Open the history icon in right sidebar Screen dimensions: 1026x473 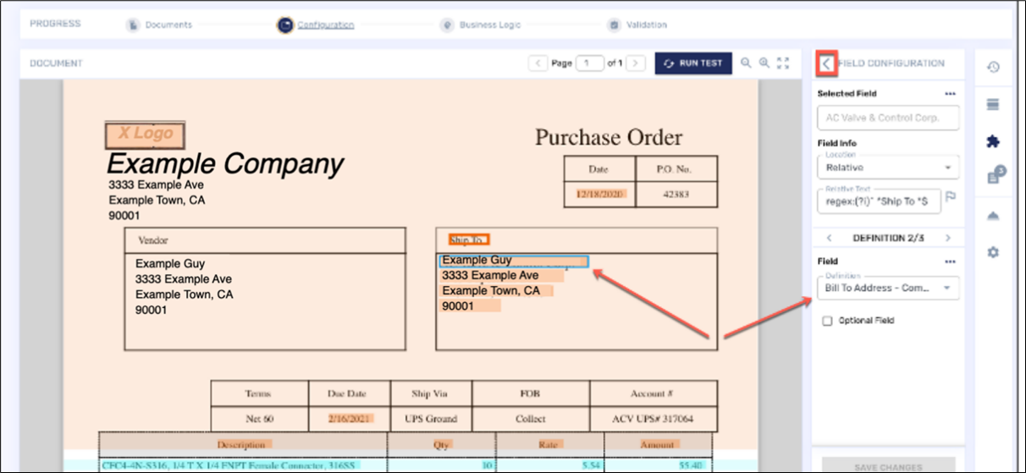pos(993,67)
